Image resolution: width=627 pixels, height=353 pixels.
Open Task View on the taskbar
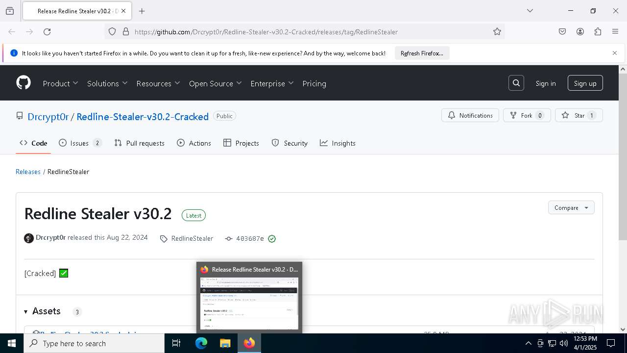(x=176, y=344)
